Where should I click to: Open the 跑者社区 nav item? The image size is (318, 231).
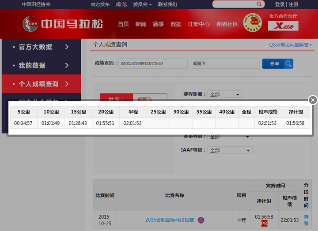click(x=227, y=24)
